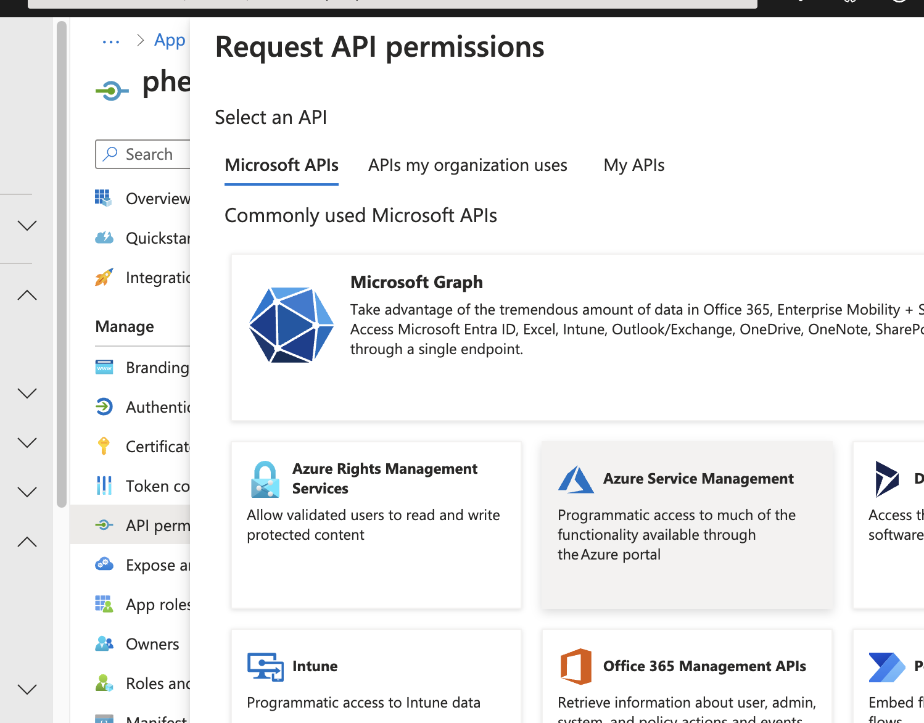
Task: Collapse the upper up chevron in left rail
Action: tap(27, 295)
